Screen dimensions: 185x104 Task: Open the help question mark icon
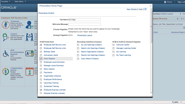coord(180,14)
